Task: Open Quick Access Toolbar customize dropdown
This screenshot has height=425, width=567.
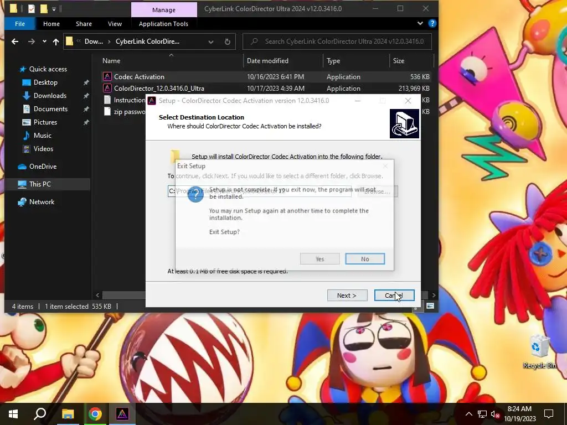Action: [x=54, y=9]
